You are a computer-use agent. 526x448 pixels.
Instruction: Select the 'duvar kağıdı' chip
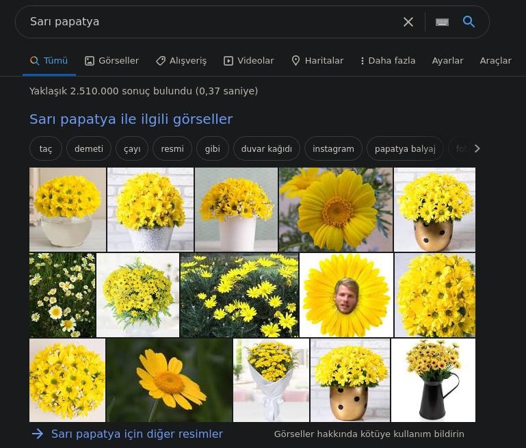266,148
